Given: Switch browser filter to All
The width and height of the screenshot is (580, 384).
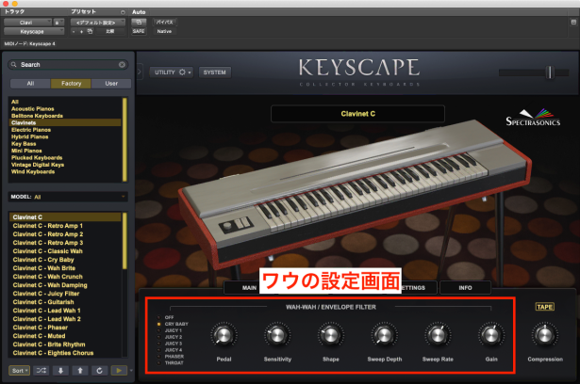Looking at the screenshot, I should point(30,84).
